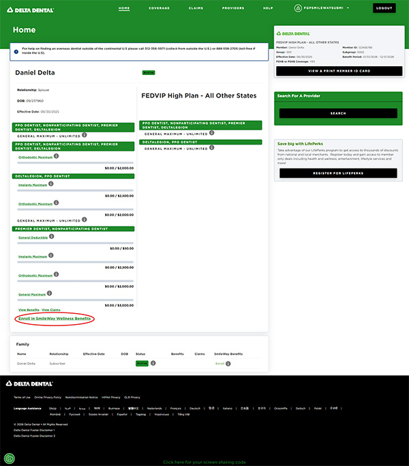409x466 pixels.
Task: Click Implants Maximum info icon above $0.00 / $2,500.00 in Deltalegion section
Action: click(51, 184)
